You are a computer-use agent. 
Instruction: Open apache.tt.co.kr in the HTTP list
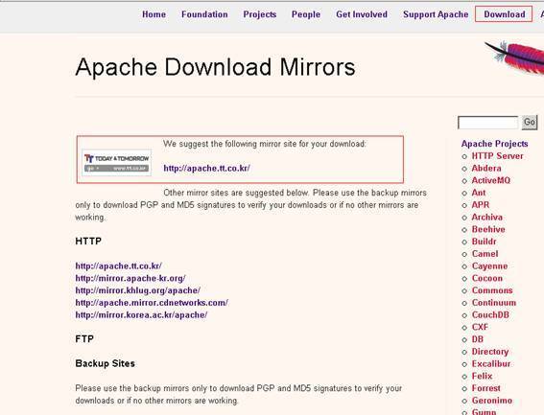[x=118, y=265]
